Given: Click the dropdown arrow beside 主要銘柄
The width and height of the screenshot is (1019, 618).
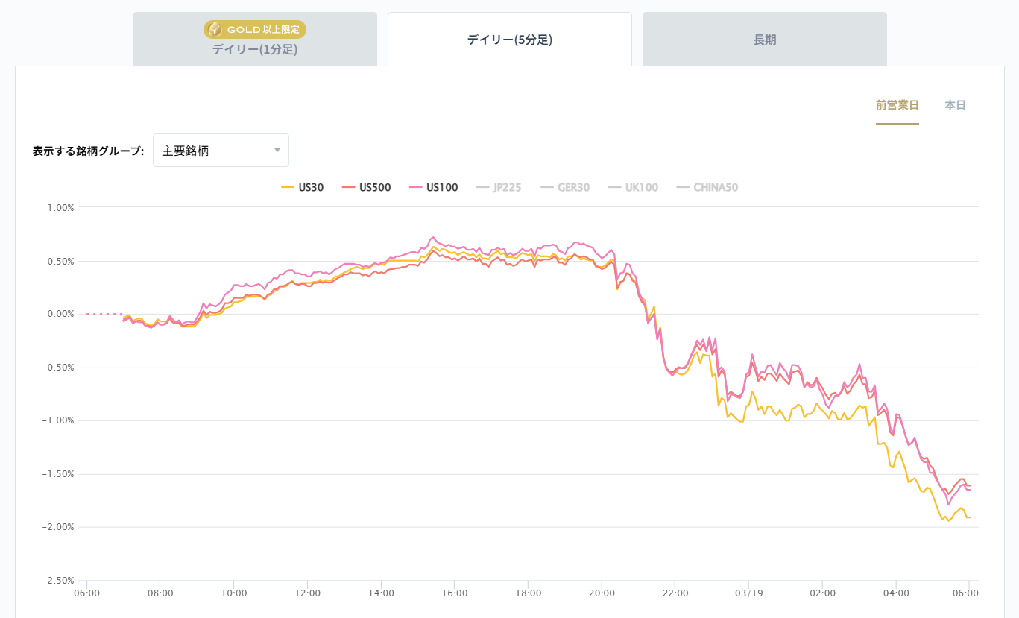Looking at the screenshot, I should 277,151.
